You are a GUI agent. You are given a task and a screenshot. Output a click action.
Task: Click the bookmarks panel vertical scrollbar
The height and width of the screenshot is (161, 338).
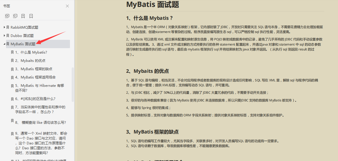click(73, 85)
